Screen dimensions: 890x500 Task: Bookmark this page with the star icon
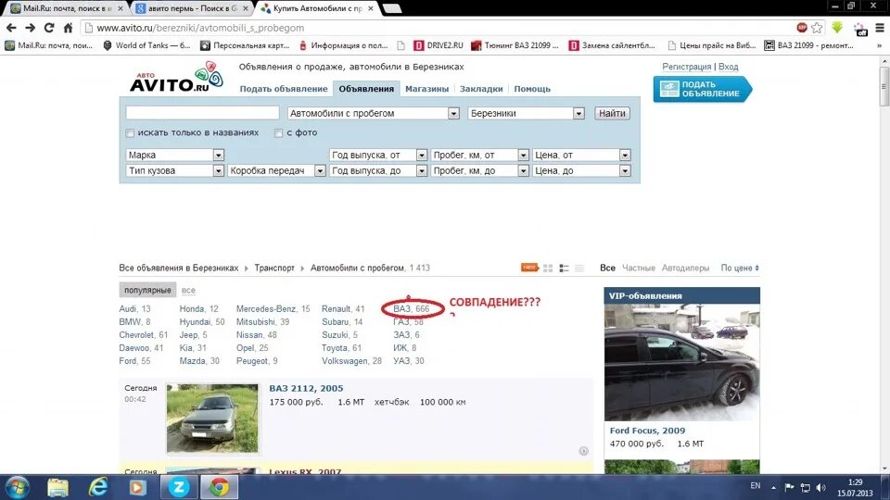(x=817, y=28)
